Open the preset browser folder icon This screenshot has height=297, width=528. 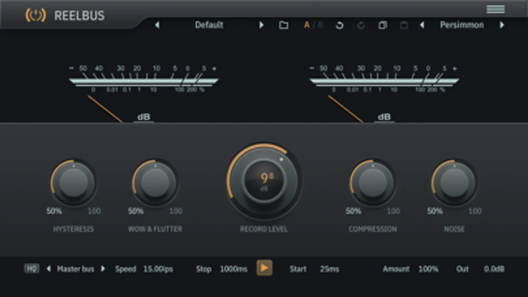pyautogui.click(x=284, y=25)
